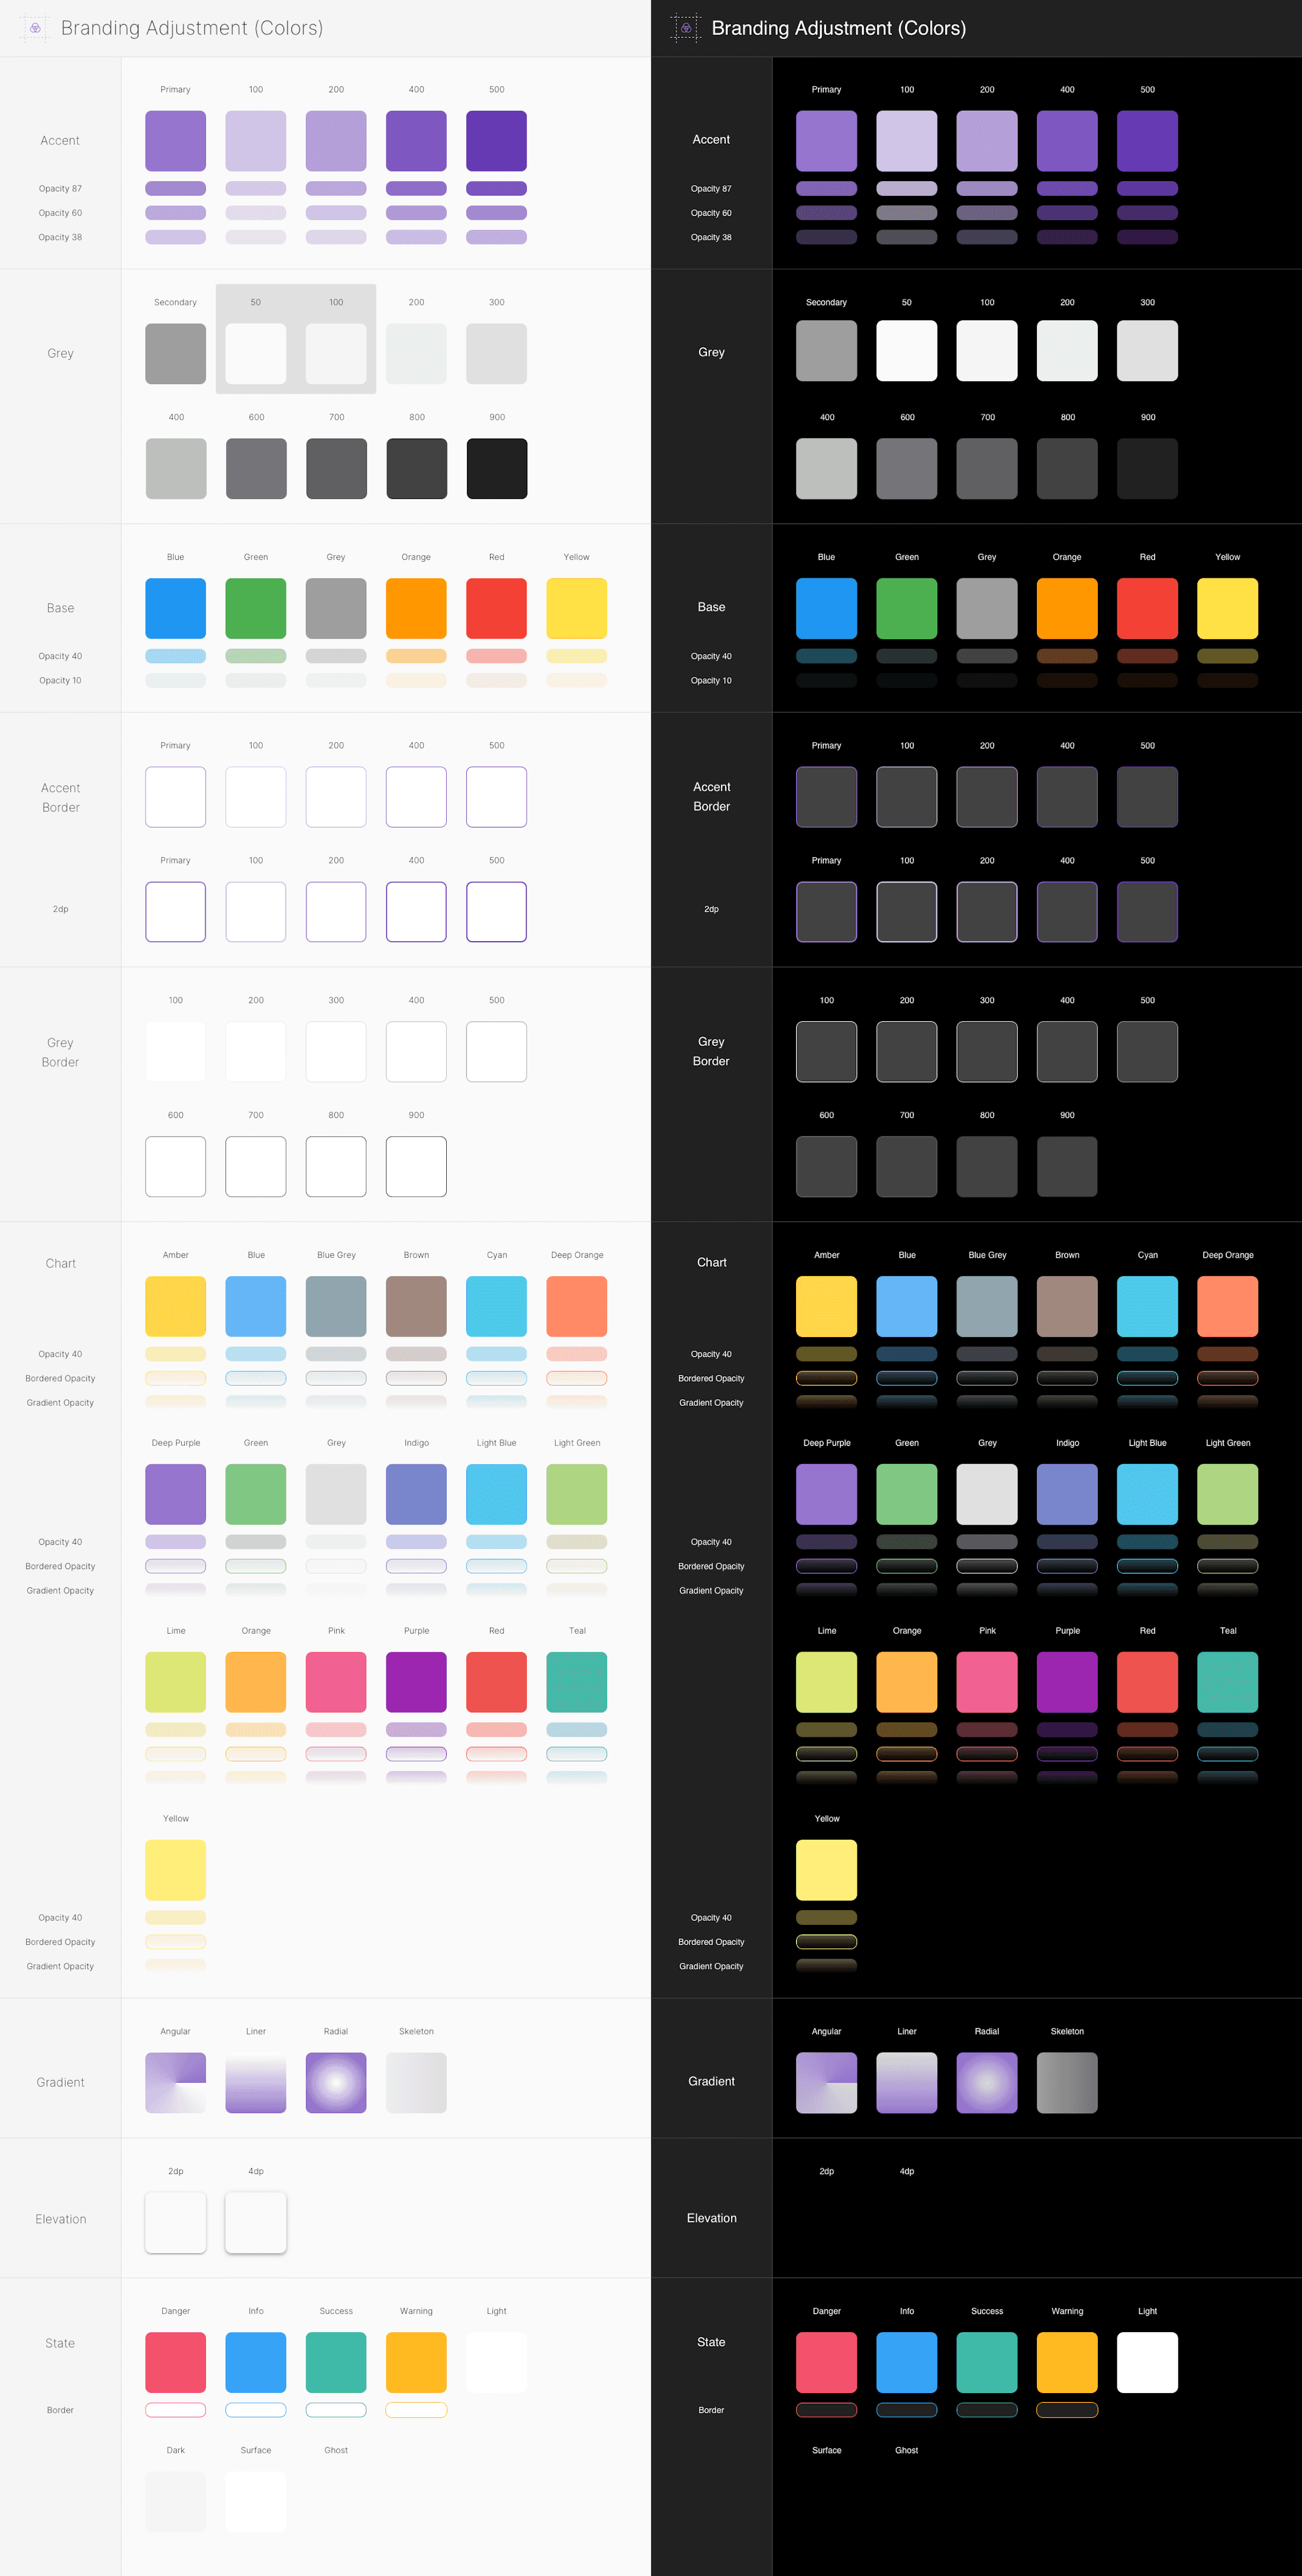Click Base Blue Opacity 40 pill in dark panel

pyautogui.click(x=827, y=656)
